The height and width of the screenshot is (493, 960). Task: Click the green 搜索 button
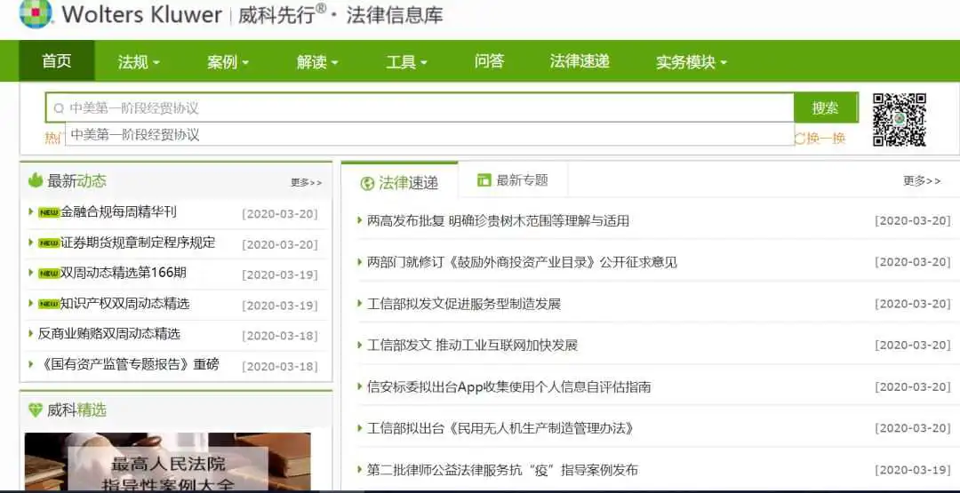[x=825, y=108]
